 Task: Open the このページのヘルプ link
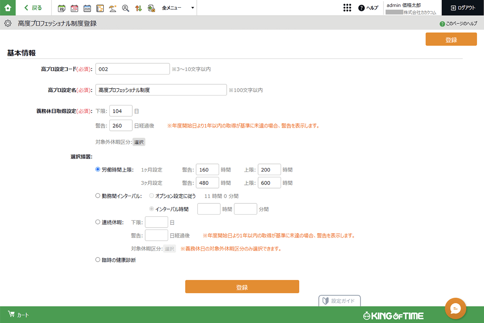pos(459,24)
